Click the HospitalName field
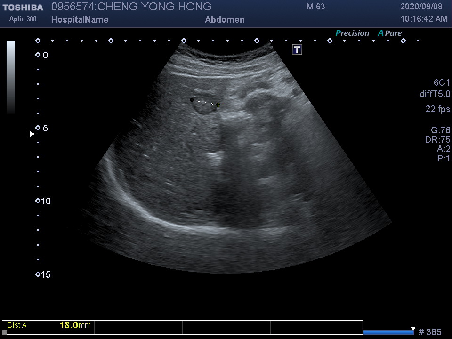The image size is (452, 339). pyautogui.click(x=80, y=20)
